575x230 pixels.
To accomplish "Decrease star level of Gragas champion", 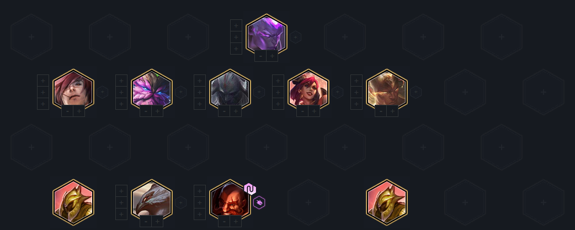I will [x=224, y=221].
